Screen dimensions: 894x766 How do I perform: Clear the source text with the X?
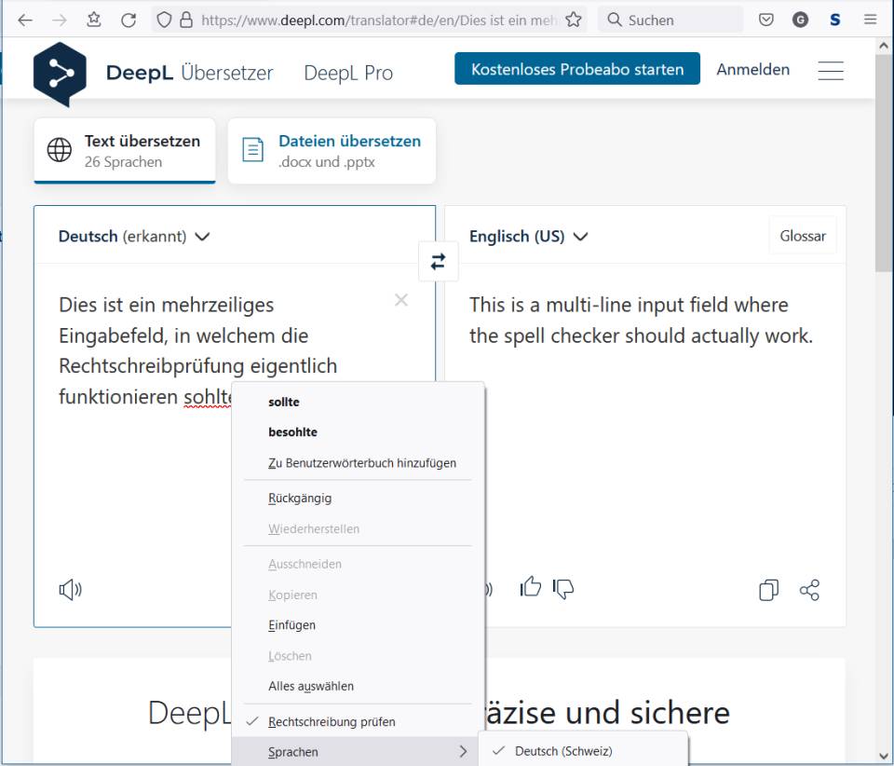coord(401,300)
